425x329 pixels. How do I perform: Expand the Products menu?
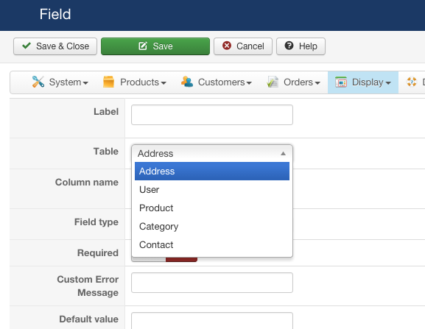[135, 82]
